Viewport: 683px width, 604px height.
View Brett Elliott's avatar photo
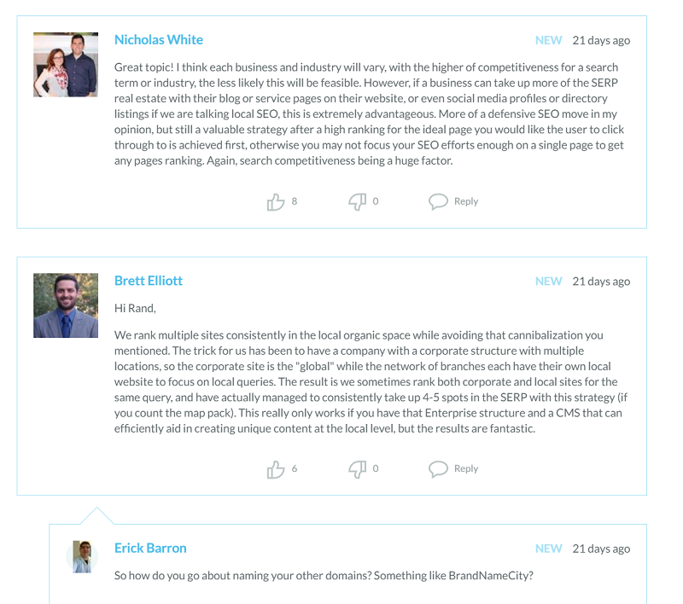click(66, 305)
